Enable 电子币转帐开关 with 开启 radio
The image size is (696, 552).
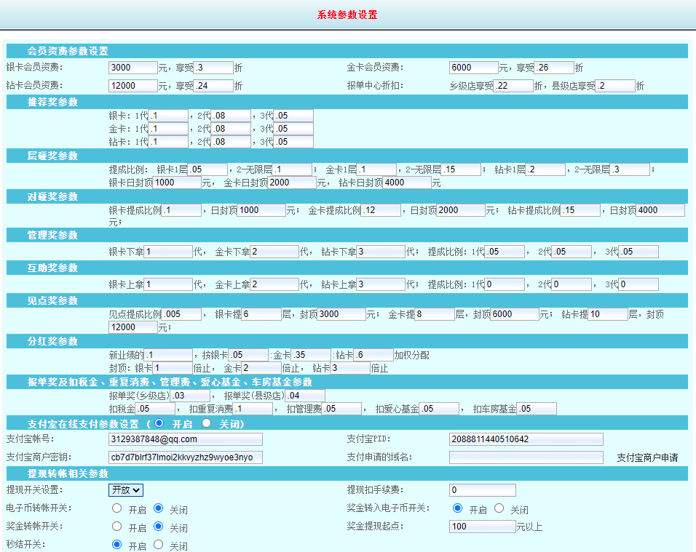[x=116, y=508]
